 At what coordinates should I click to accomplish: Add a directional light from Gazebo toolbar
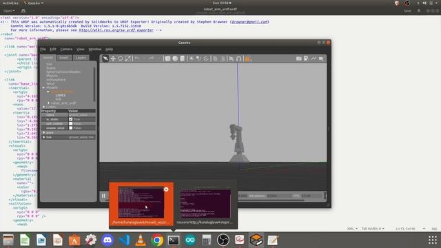coord(206,59)
